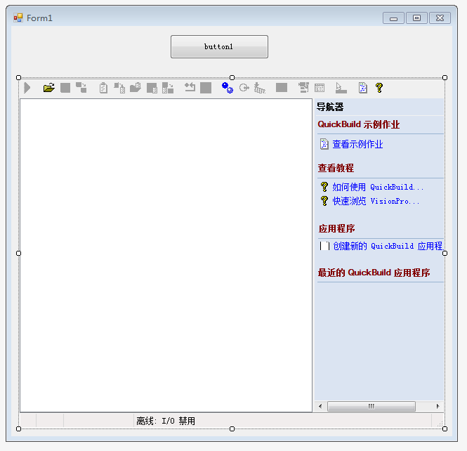Screen dimensions: 467x451
Task: Click the 最近的 QuickBuild 应用程序 heading
Action: (374, 273)
